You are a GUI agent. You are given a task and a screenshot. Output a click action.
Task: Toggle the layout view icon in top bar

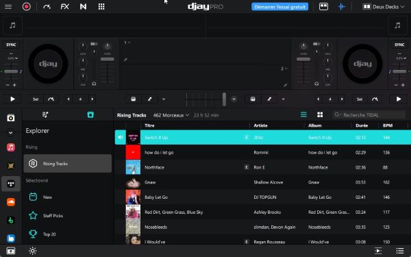coord(323,7)
